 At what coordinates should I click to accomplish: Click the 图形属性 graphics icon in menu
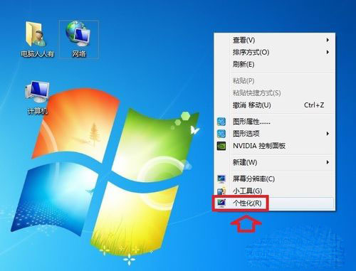pyautogui.click(x=221, y=122)
